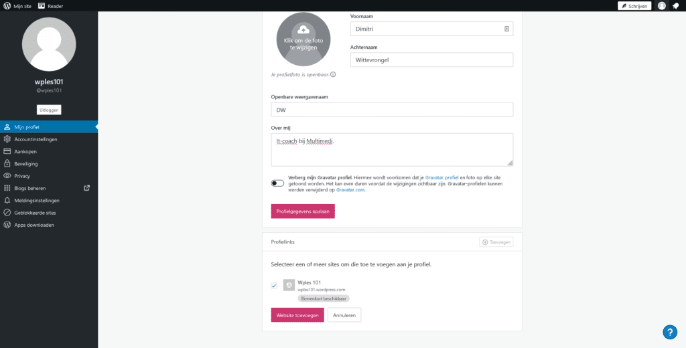Open the Gravatar.com link
This screenshot has height=348, width=686.
click(x=350, y=190)
